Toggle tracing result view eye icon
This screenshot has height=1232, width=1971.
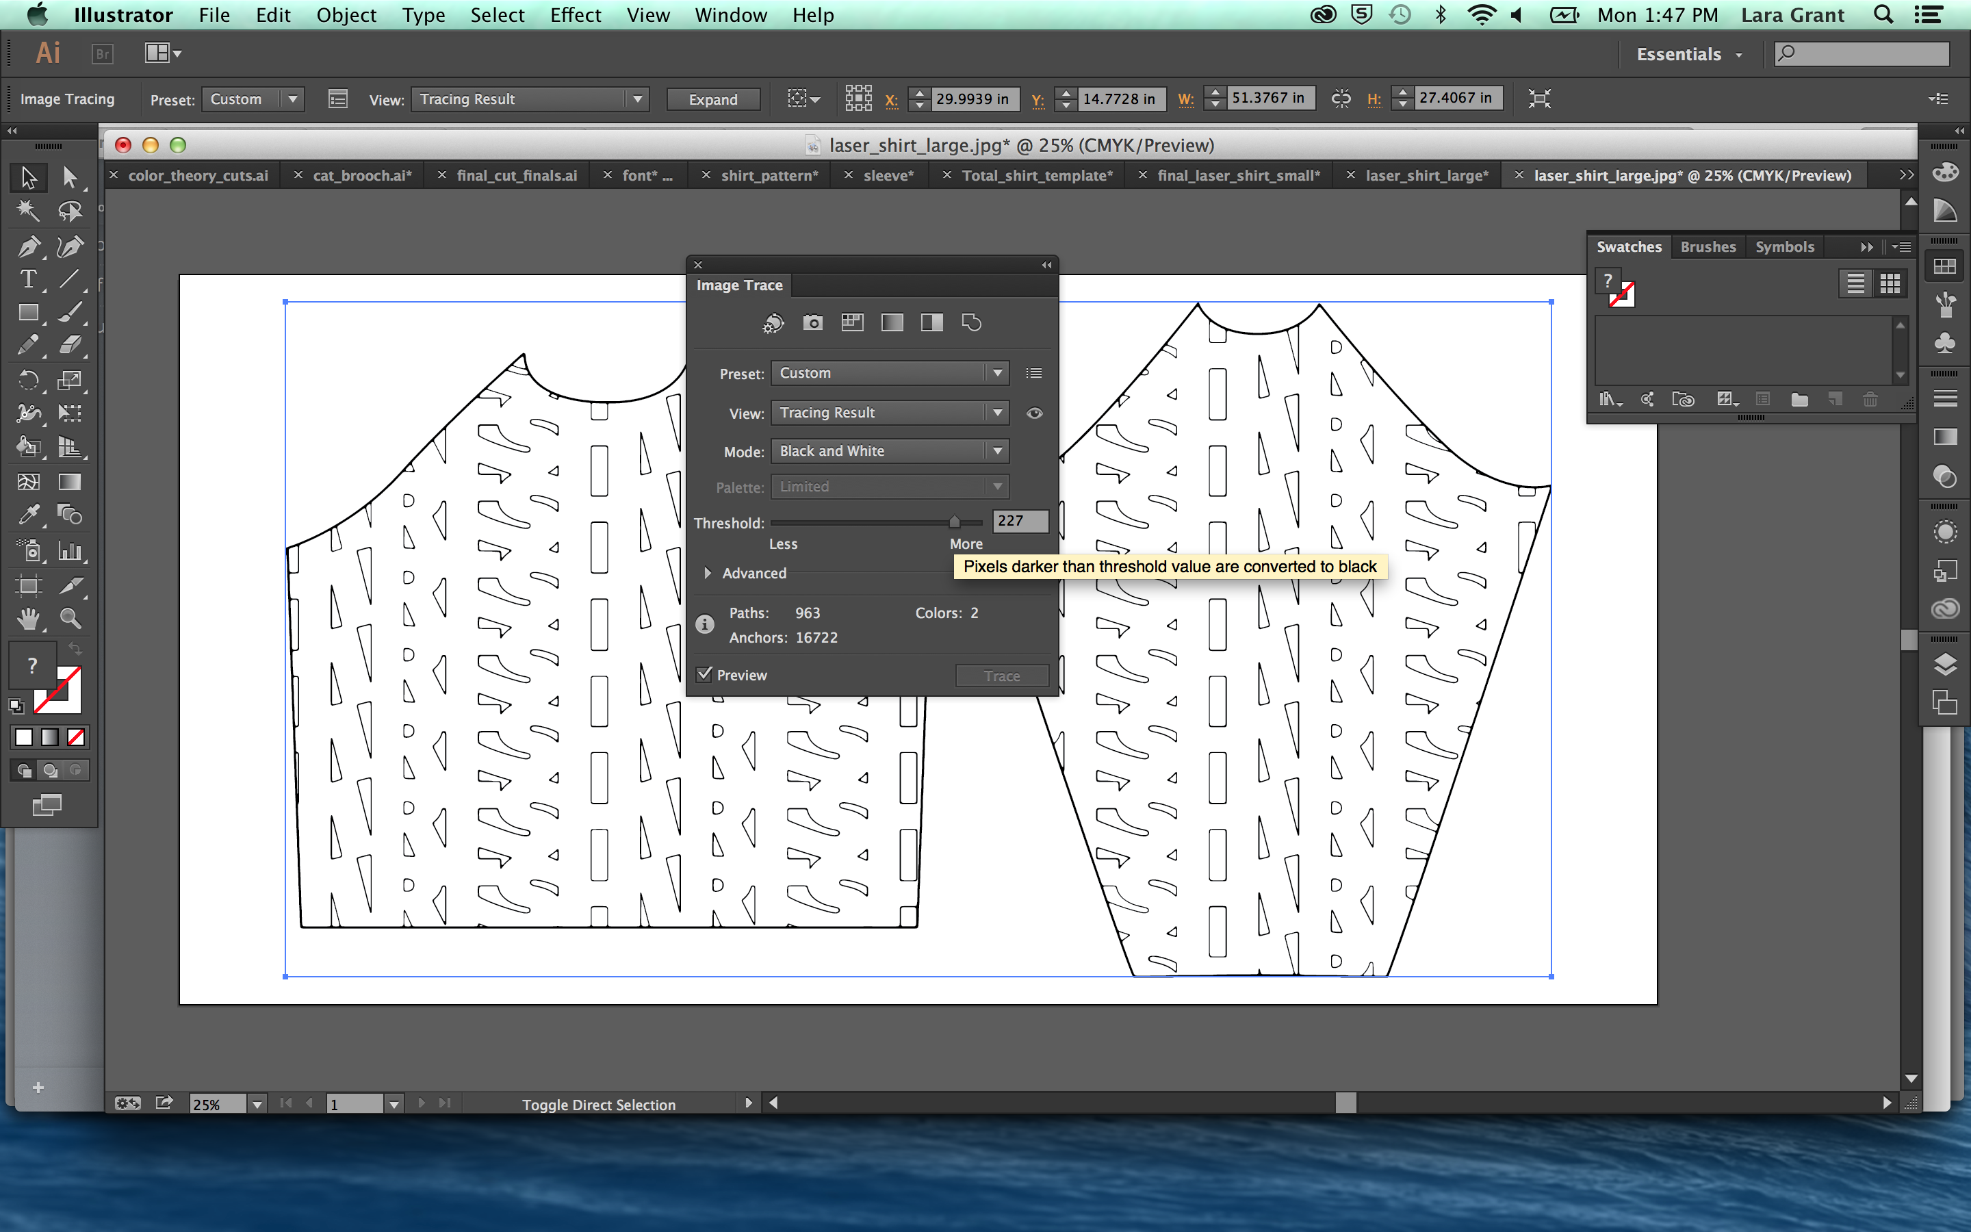tap(1036, 413)
